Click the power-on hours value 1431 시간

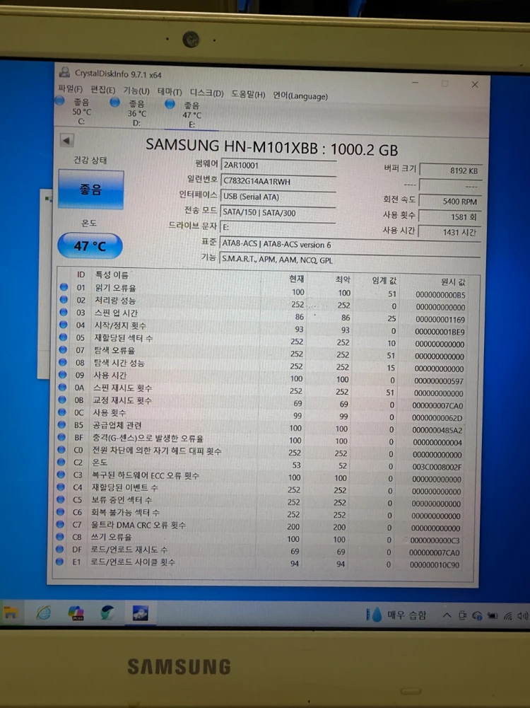click(449, 232)
